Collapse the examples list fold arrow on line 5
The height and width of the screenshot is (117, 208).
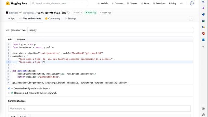pyautogui.click(x=10, y=56)
